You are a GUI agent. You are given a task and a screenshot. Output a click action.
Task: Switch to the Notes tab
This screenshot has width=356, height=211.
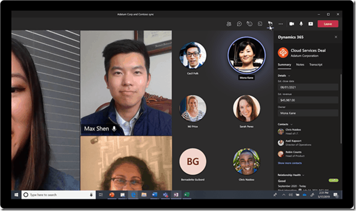click(x=300, y=65)
